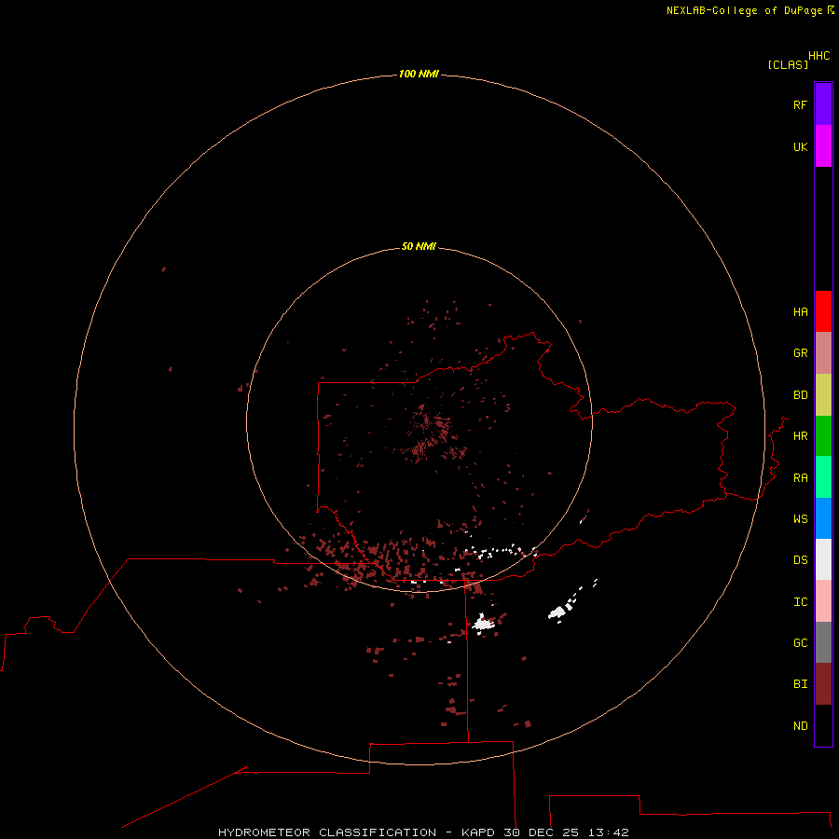839x839 pixels.
Task: Click the BD legend label
Action: pos(800,395)
